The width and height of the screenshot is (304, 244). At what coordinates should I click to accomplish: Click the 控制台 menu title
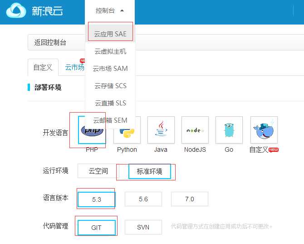(105, 10)
